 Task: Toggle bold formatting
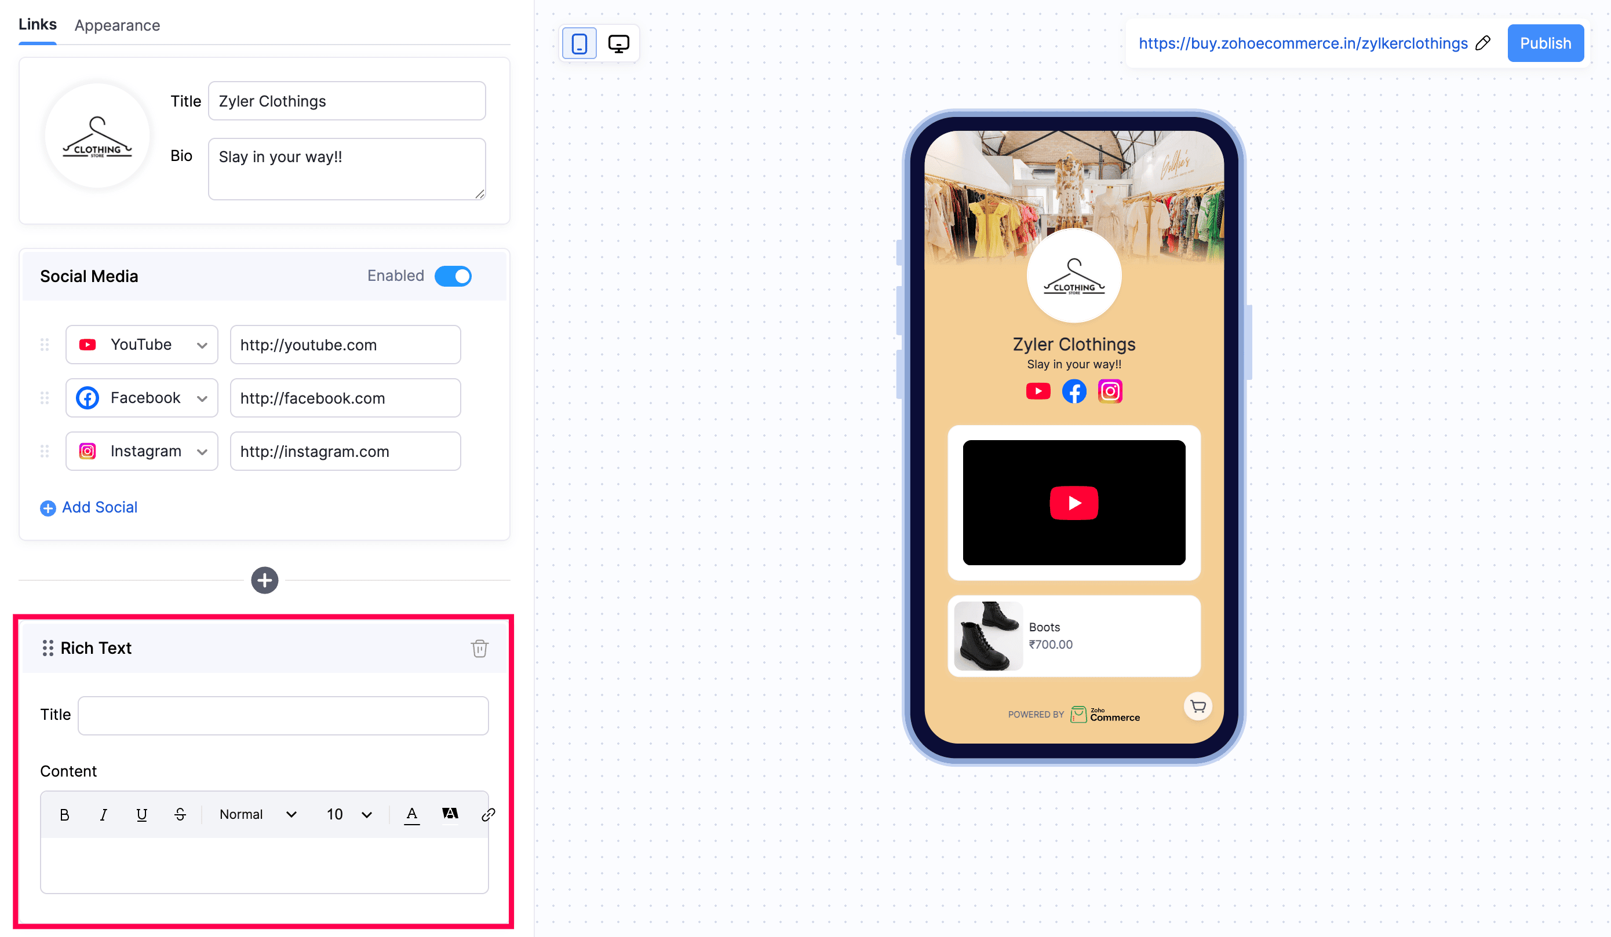pyautogui.click(x=64, y=815)
